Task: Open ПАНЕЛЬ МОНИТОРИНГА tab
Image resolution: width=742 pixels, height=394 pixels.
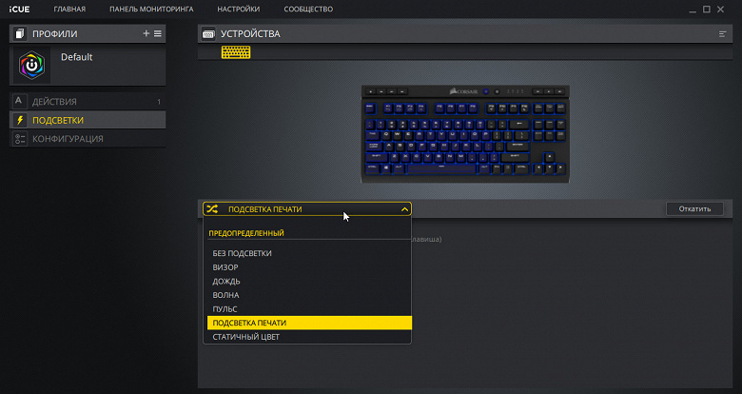Action: tap(151, 9)
